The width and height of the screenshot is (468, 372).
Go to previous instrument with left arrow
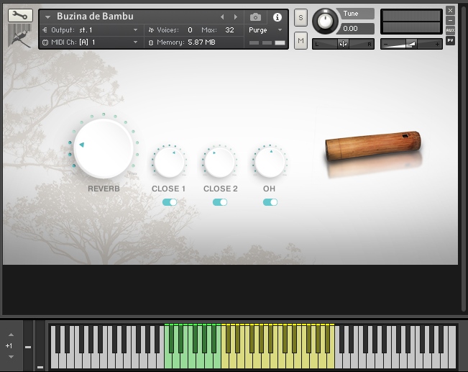coord(222,17)
